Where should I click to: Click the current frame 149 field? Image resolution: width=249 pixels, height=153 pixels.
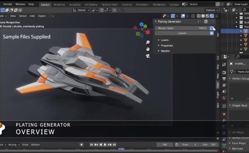165,145
